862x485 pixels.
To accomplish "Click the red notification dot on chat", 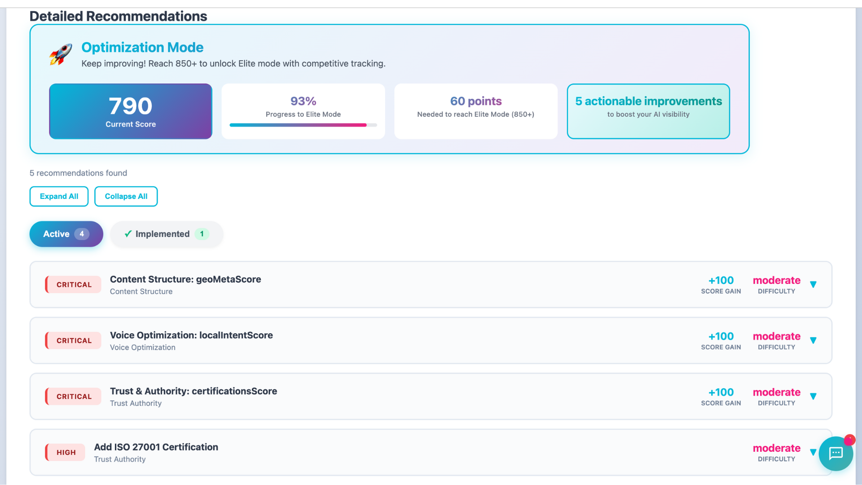I will click(x=849, y=440).
